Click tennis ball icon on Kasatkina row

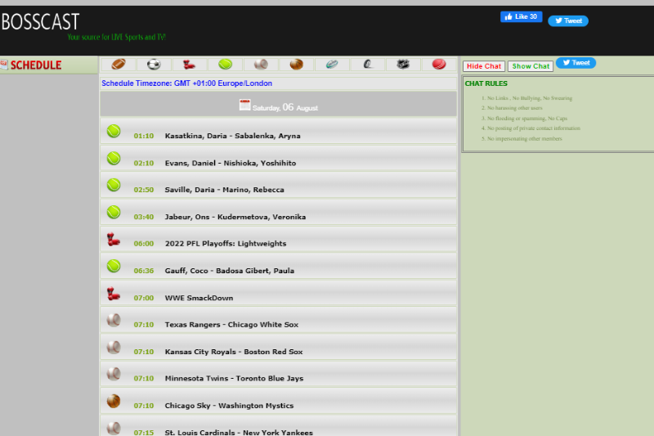coord(114,132)
